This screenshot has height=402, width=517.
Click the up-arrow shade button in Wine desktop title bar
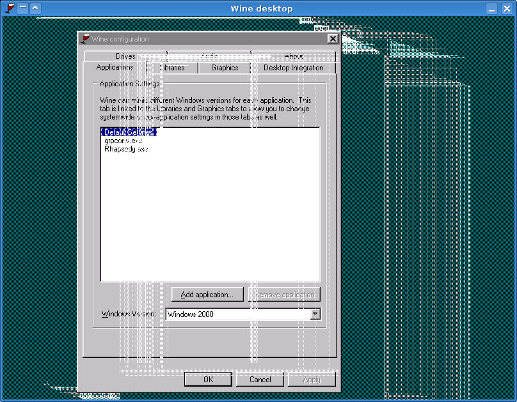(35, 8)
